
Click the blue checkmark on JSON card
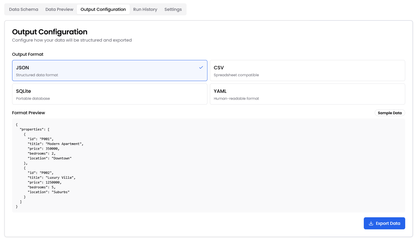pyautogui.click(x=201, y=68)
